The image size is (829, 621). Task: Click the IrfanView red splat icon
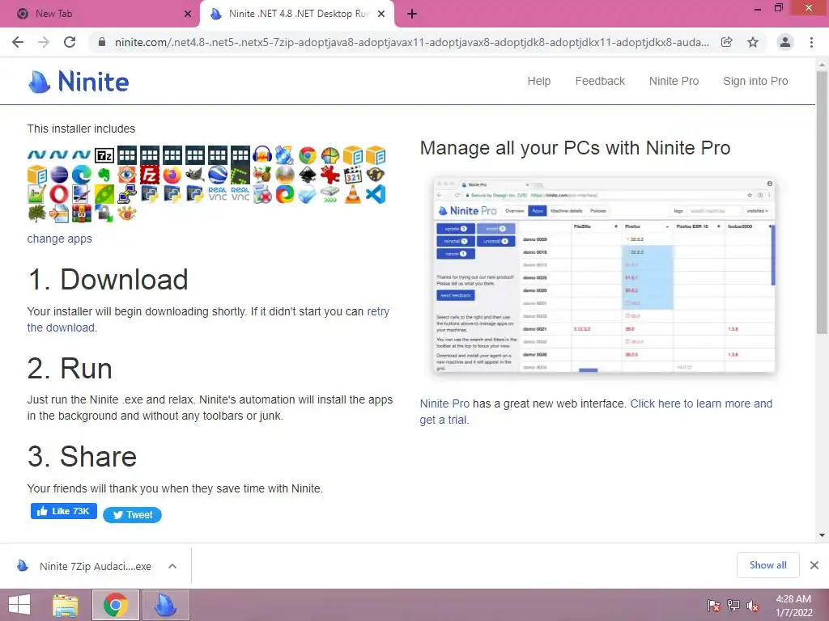tap(330, 175)
